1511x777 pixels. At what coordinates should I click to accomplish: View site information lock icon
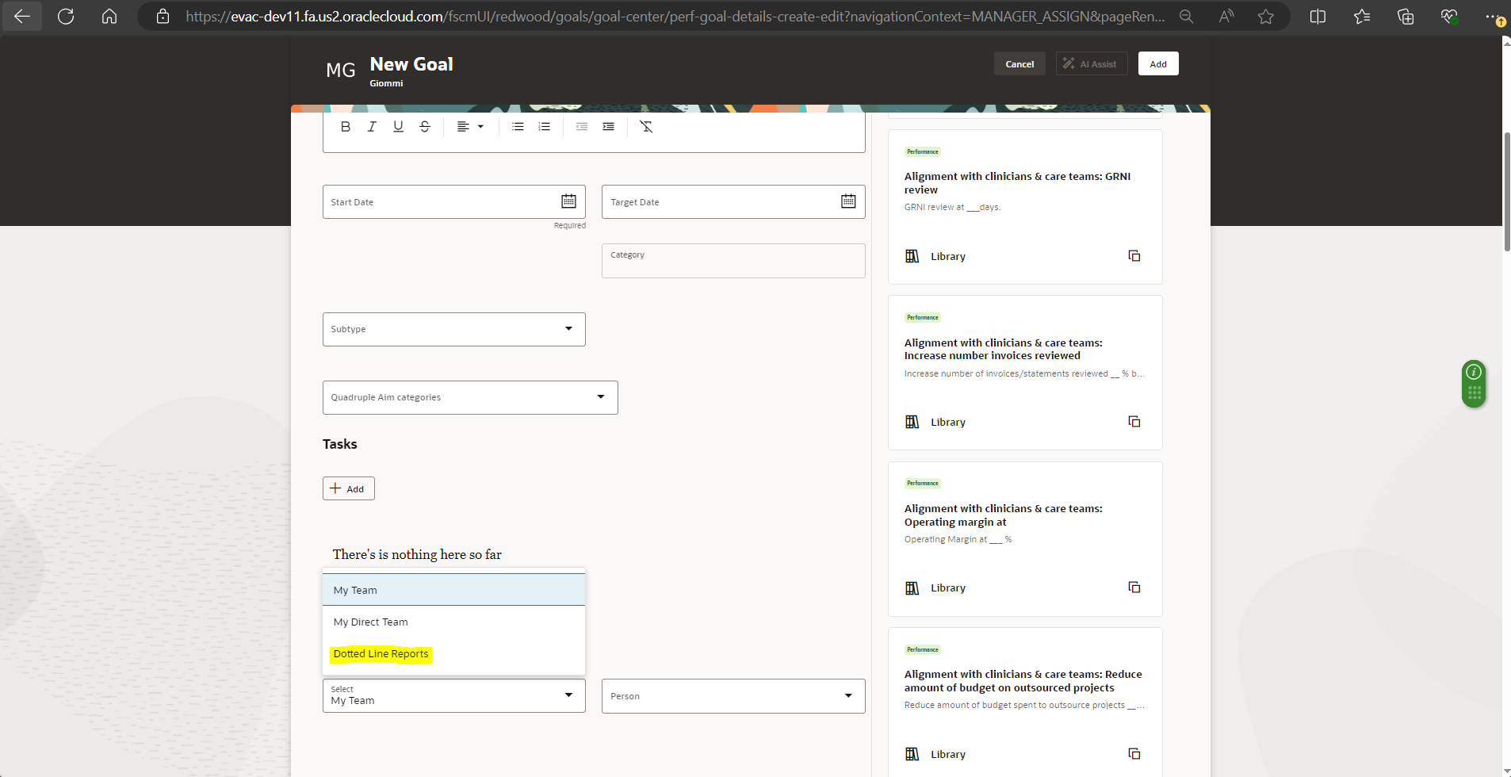(163, 16)
